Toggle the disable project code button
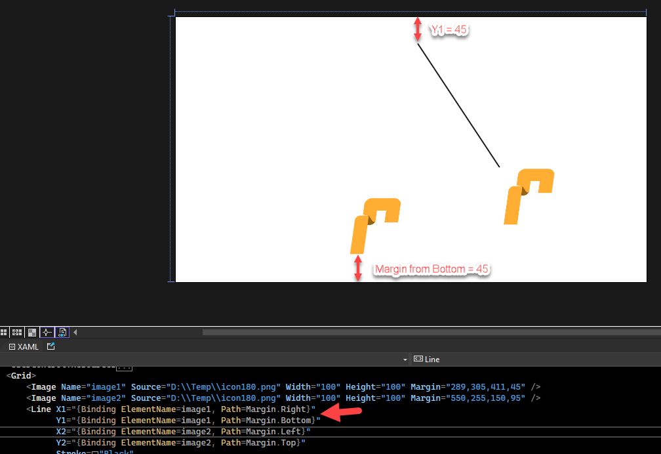The height and width of the screenshot is (454, 661). pos(62,332)
